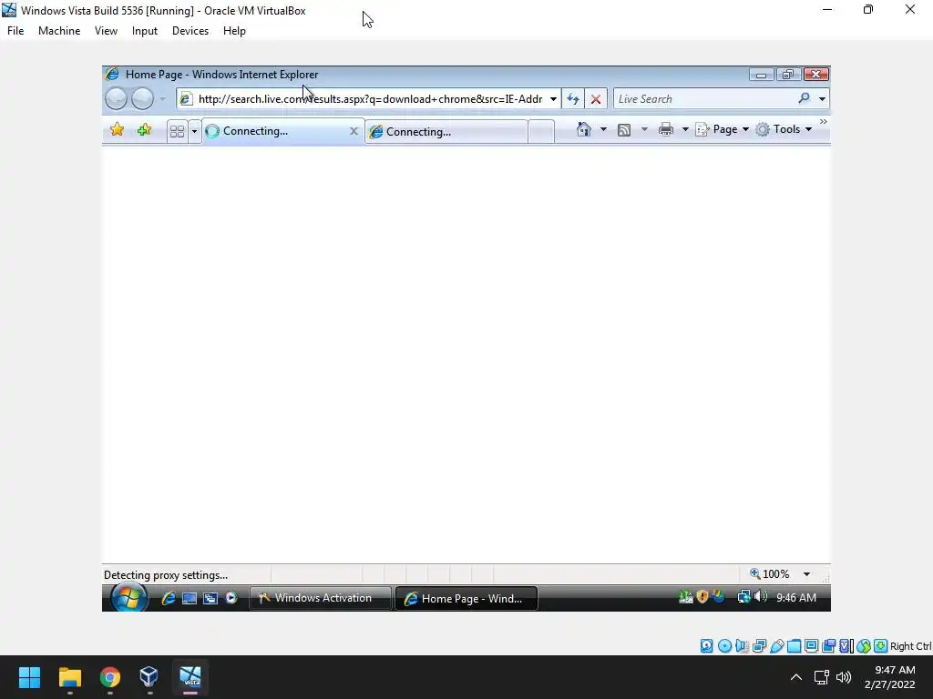Close the first Connecting tab
The height and width of the screenshot is (699, 933).
[x=354, y=131]
